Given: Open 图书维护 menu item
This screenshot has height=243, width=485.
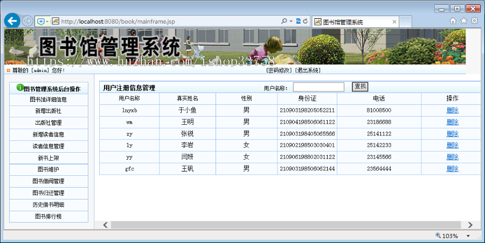Looking at the screenshot, I should pyautogui.click(x=48, y=169).
